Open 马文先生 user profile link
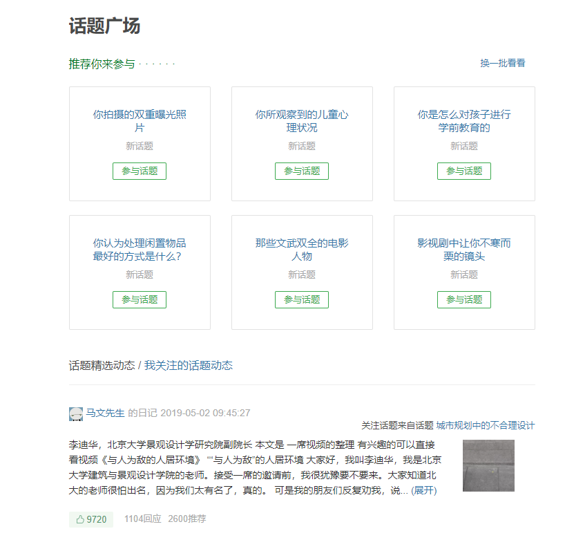The height and width of the screenshot is (540, 565). tap(105, 413)
